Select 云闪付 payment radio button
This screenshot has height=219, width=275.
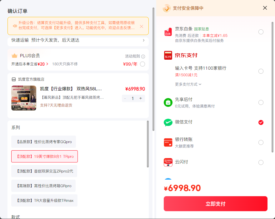tap(261, 162)
